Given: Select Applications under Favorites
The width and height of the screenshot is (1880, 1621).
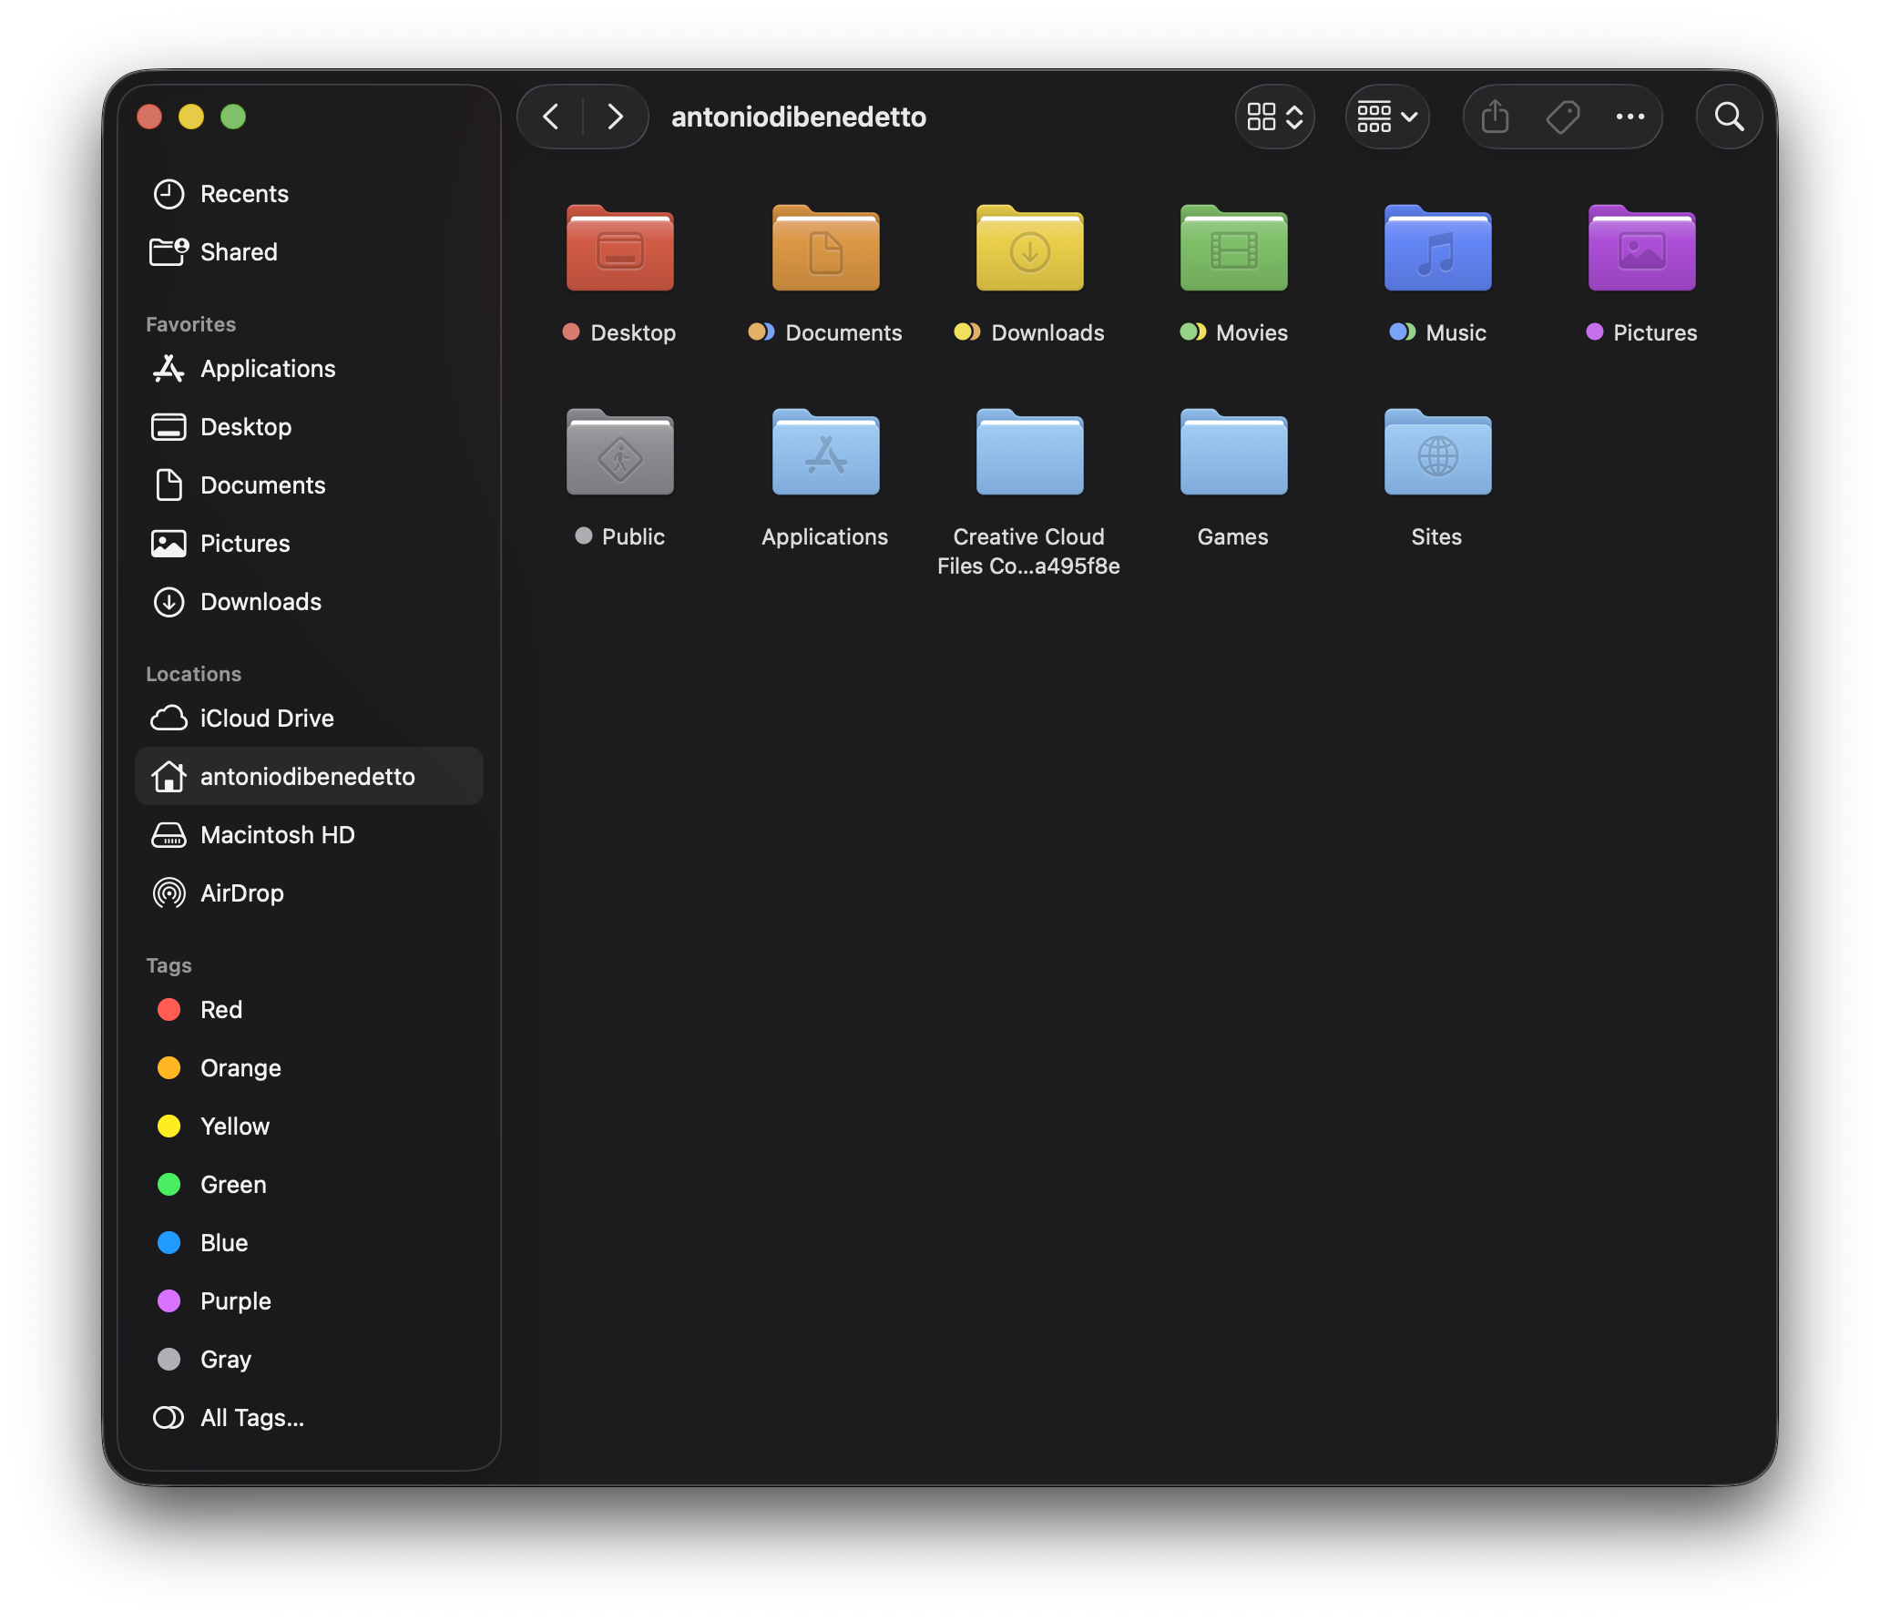Looking at the screenshot, I should tap(267, 368).
